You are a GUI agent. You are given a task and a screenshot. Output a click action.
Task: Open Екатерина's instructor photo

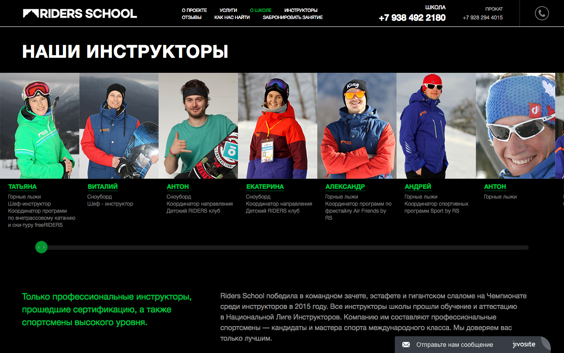(x=278, y=126)
